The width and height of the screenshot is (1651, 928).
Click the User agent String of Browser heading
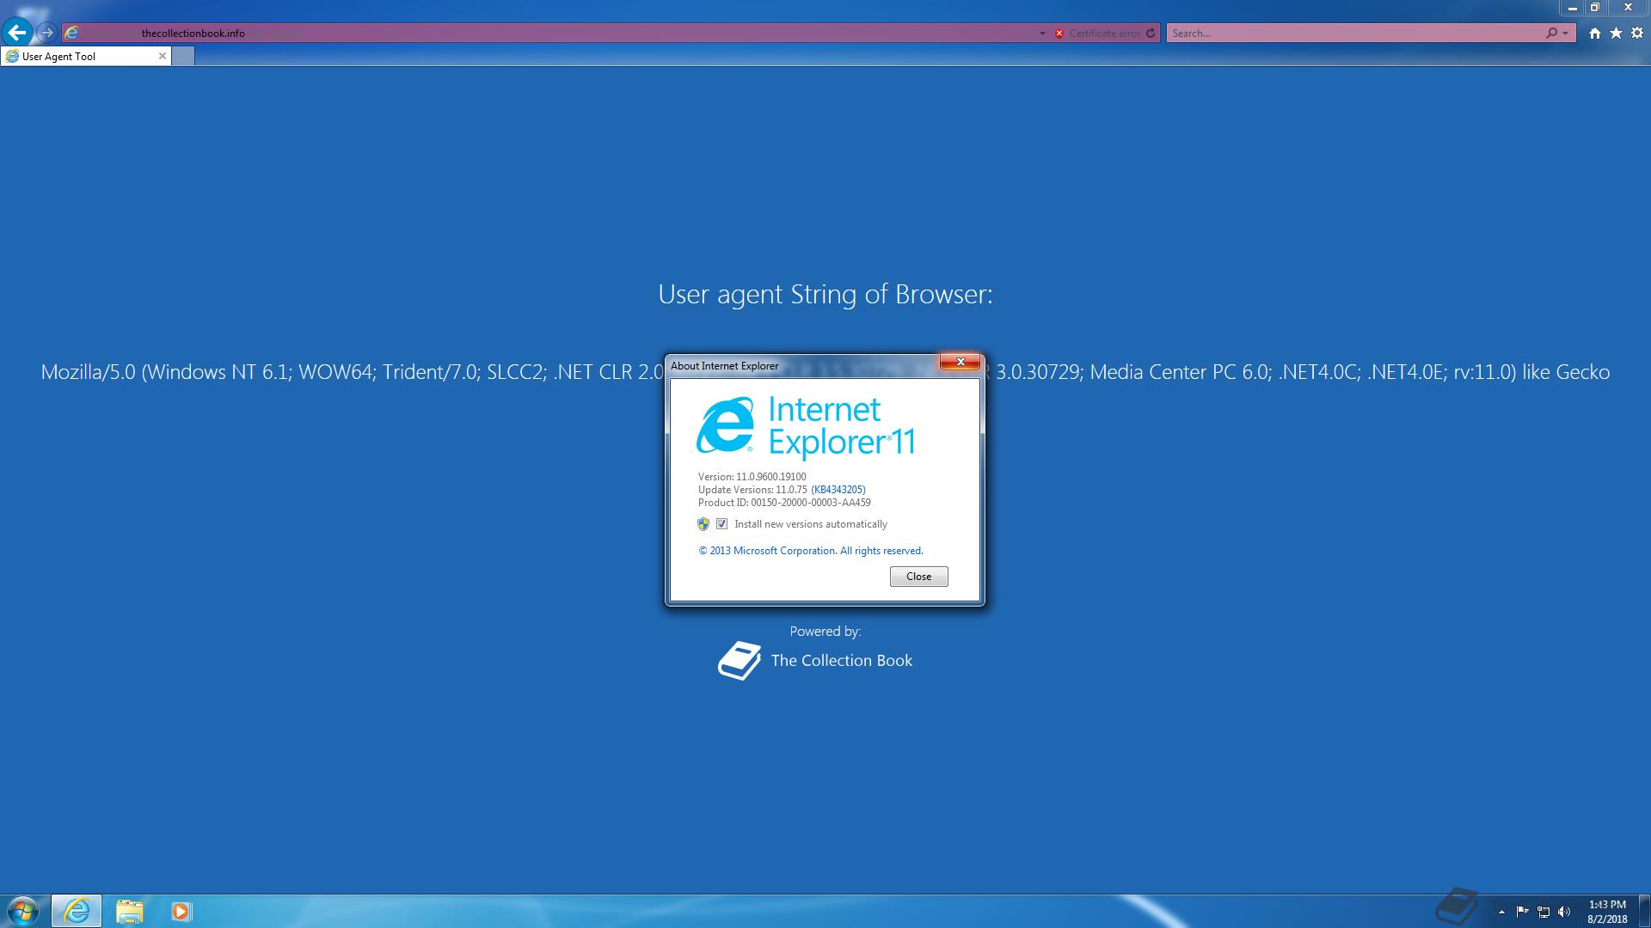coord(825,295)
